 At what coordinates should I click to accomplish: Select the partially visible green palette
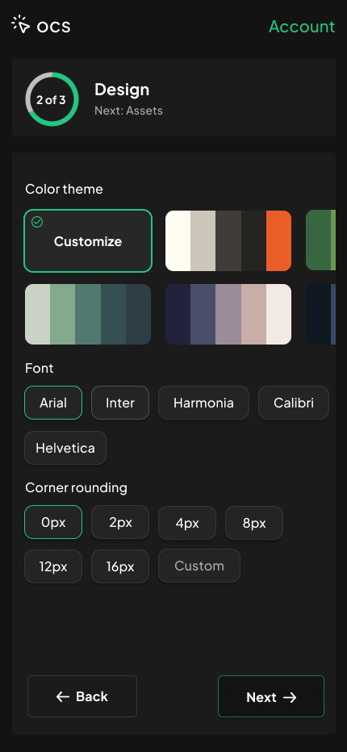(320, 240)
